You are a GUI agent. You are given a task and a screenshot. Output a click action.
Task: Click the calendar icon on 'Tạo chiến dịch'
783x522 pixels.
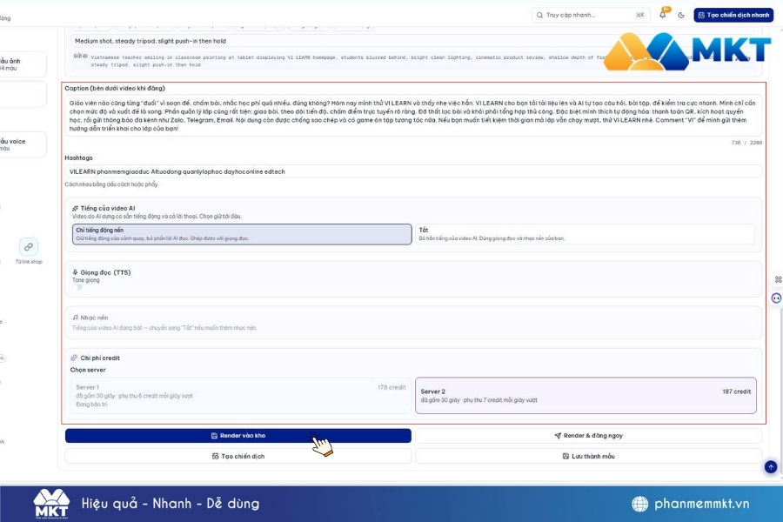tap(215, 456)
